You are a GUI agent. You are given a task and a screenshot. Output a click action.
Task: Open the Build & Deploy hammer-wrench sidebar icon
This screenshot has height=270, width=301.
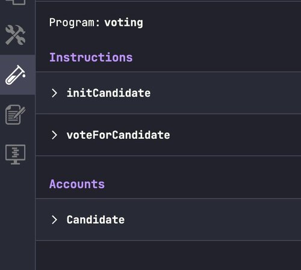click(x=16, y=35)
